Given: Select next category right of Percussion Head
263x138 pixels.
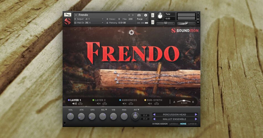Looking at the screenshot, I should pos(196,115).
